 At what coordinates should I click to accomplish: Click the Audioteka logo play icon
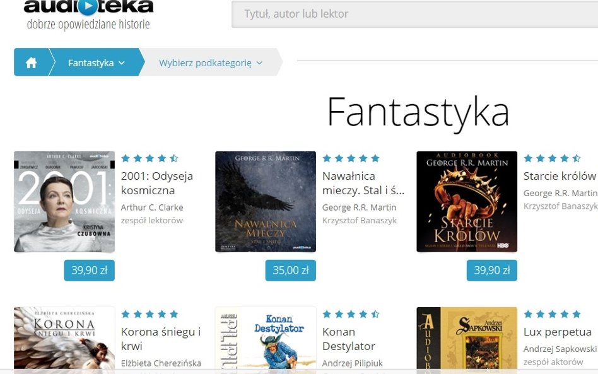[x=88, y=6]
